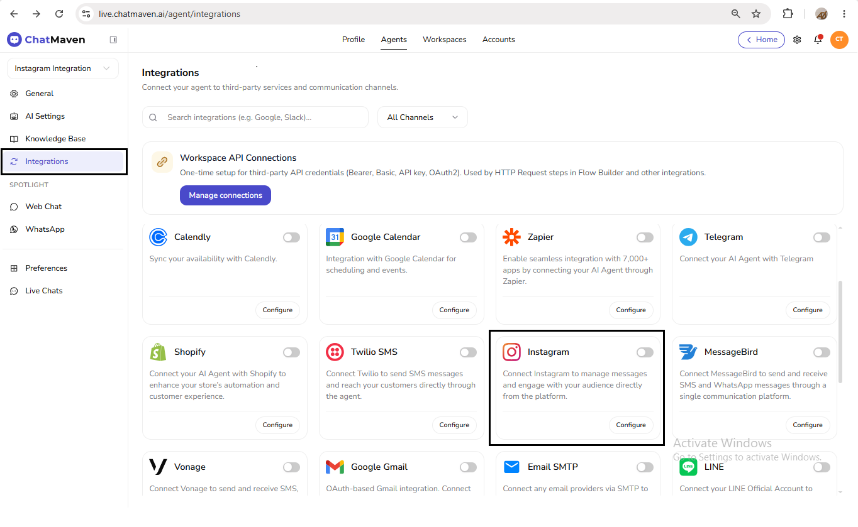The height and width of the screenshot is (527, 858).
Task: Click the Search integrations field
Action: coord(255,117)
